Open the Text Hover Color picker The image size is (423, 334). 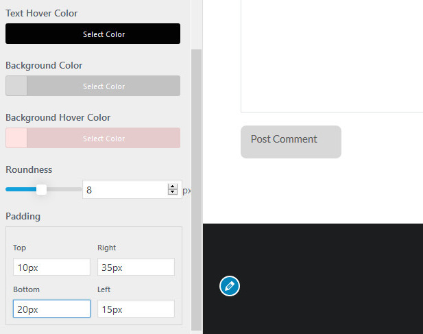[x=93, y=34]
